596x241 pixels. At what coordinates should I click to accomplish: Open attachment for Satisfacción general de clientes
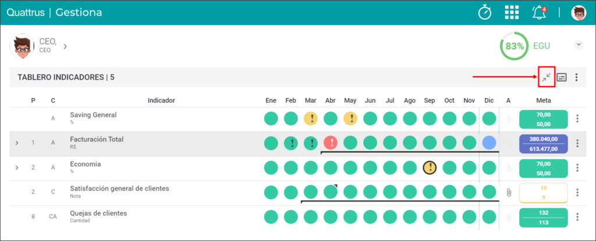click(509, 192)
